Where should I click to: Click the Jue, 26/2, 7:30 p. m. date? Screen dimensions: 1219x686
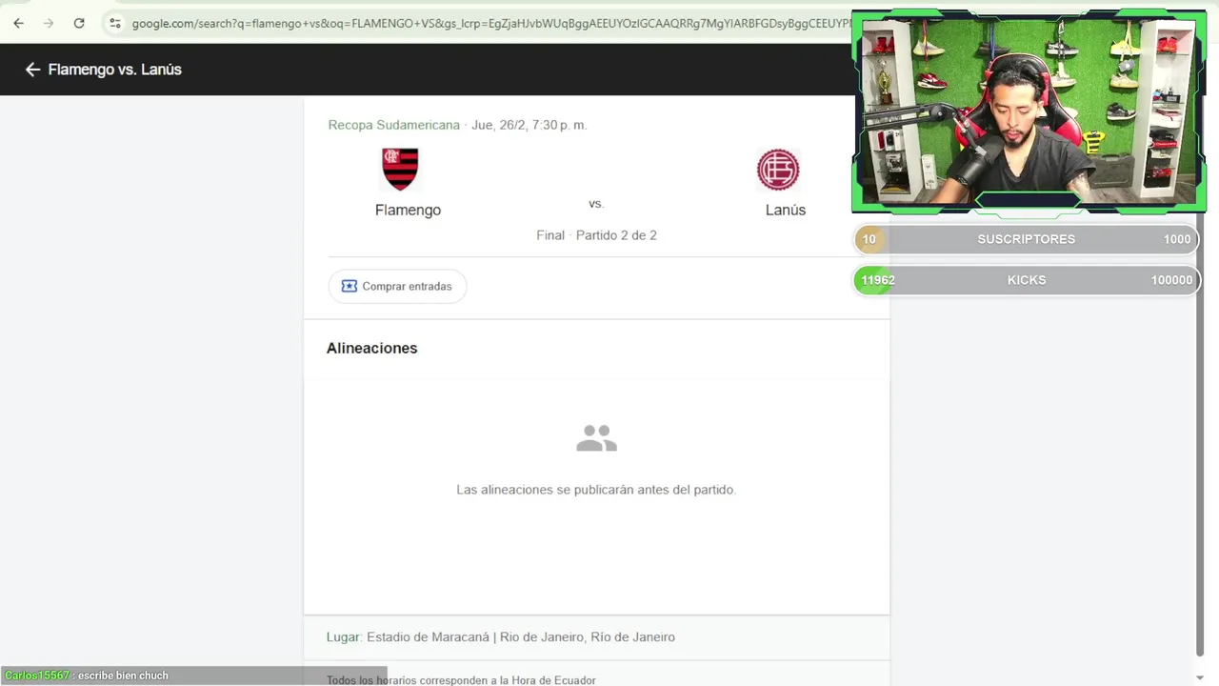530,125
